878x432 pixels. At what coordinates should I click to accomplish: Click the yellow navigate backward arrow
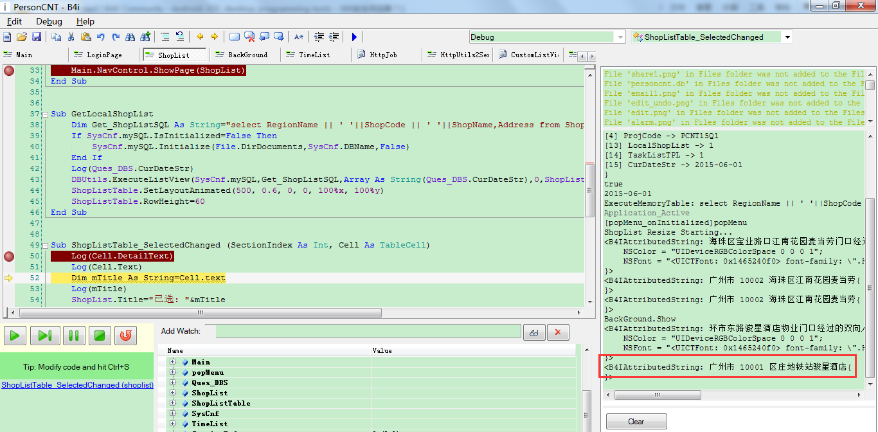(200, 37)
